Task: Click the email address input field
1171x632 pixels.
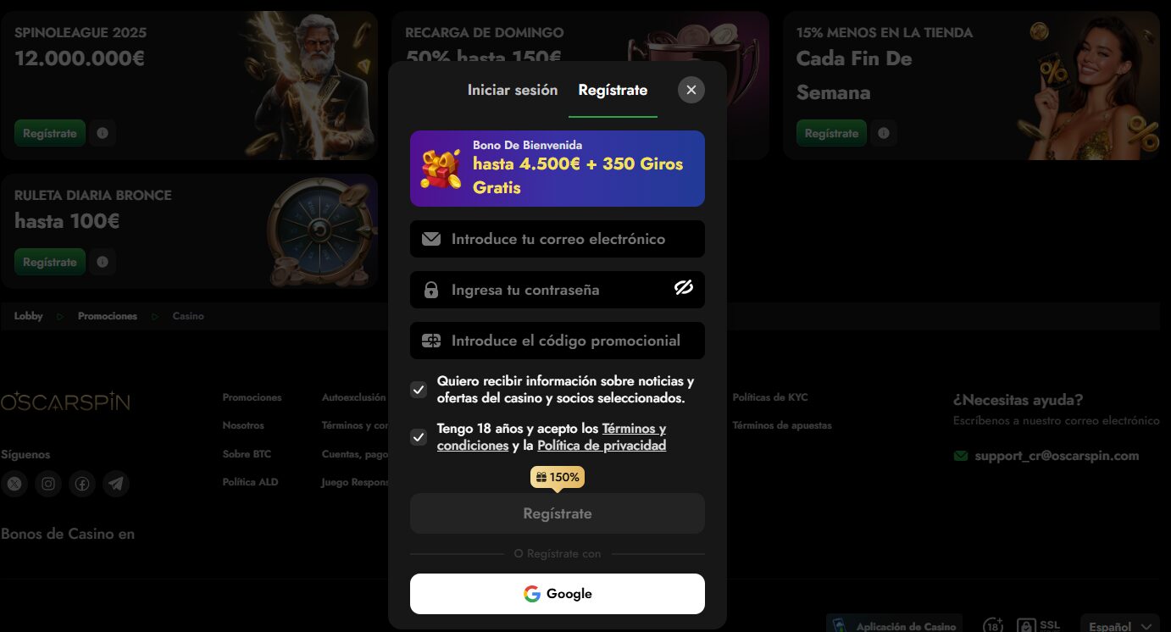Action: click(558, 239)
